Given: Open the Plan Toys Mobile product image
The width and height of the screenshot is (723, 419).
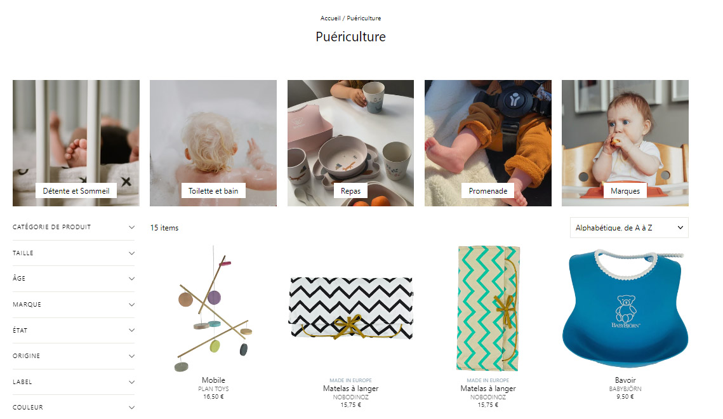Looking at the screenshot, I should click(213, 309).
